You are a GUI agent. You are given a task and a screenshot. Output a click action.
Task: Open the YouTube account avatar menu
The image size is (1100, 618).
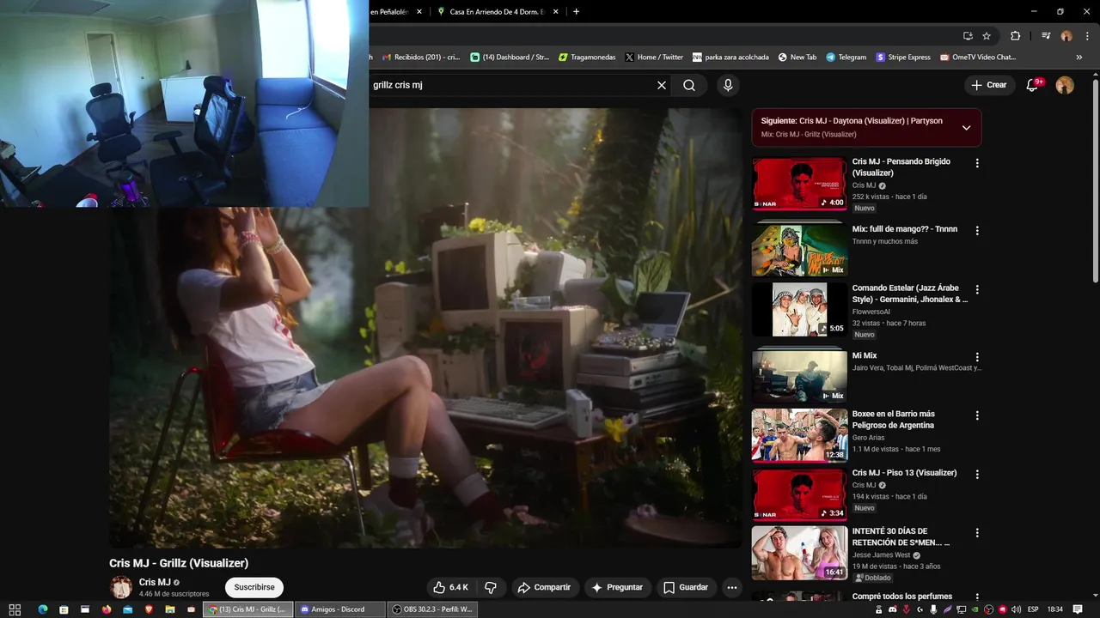tap(1065, 85)
